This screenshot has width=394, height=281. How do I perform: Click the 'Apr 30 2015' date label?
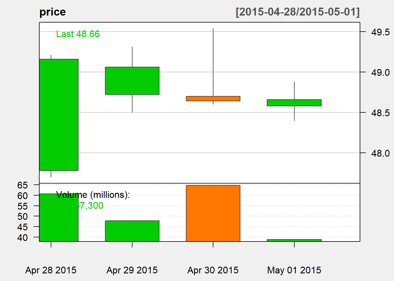pos(213,270)
